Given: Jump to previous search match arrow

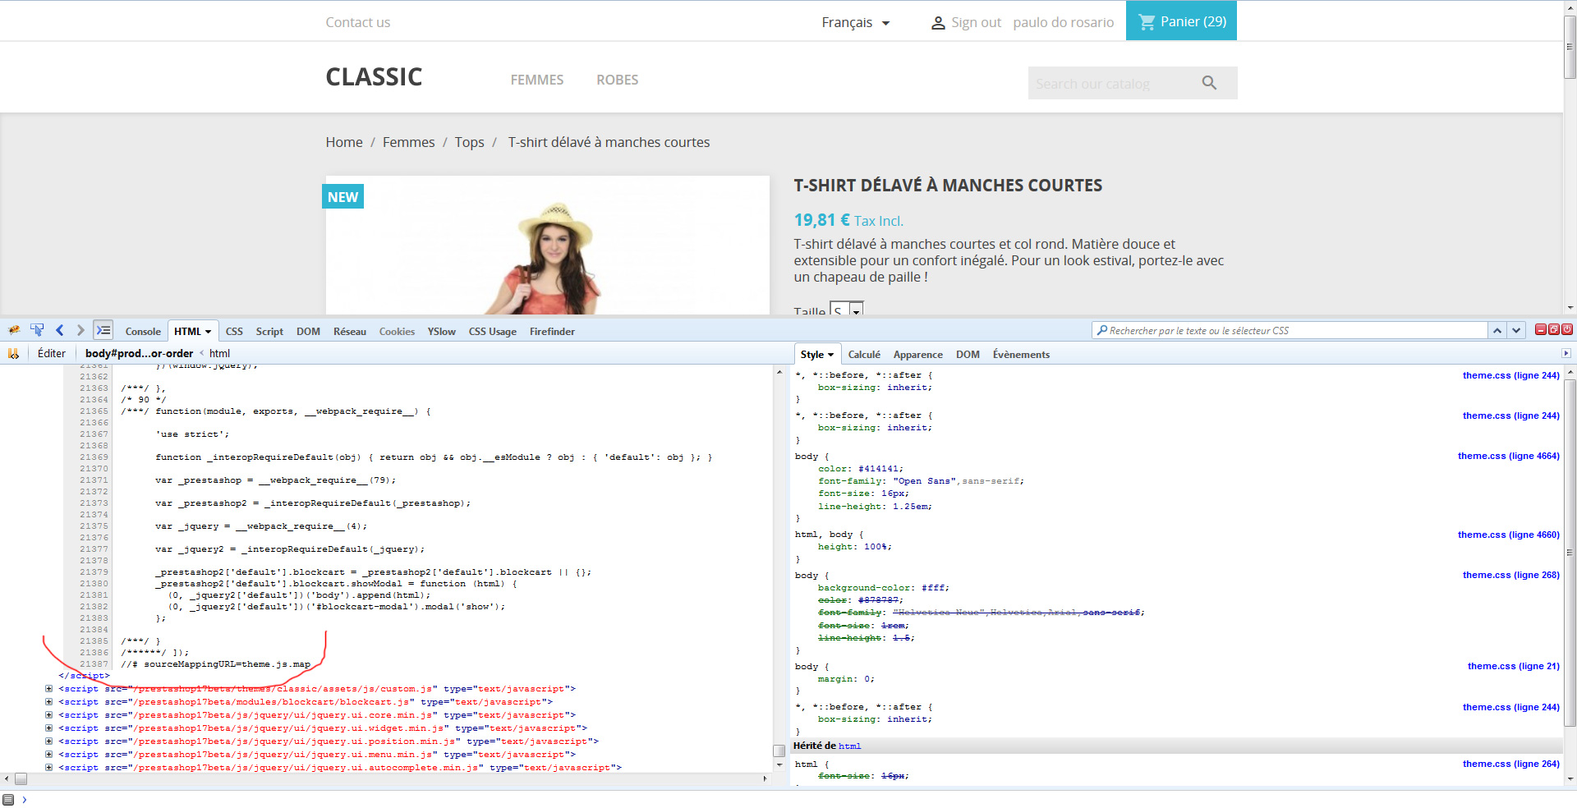Looking at the screenshot, I should point(1497,330).
